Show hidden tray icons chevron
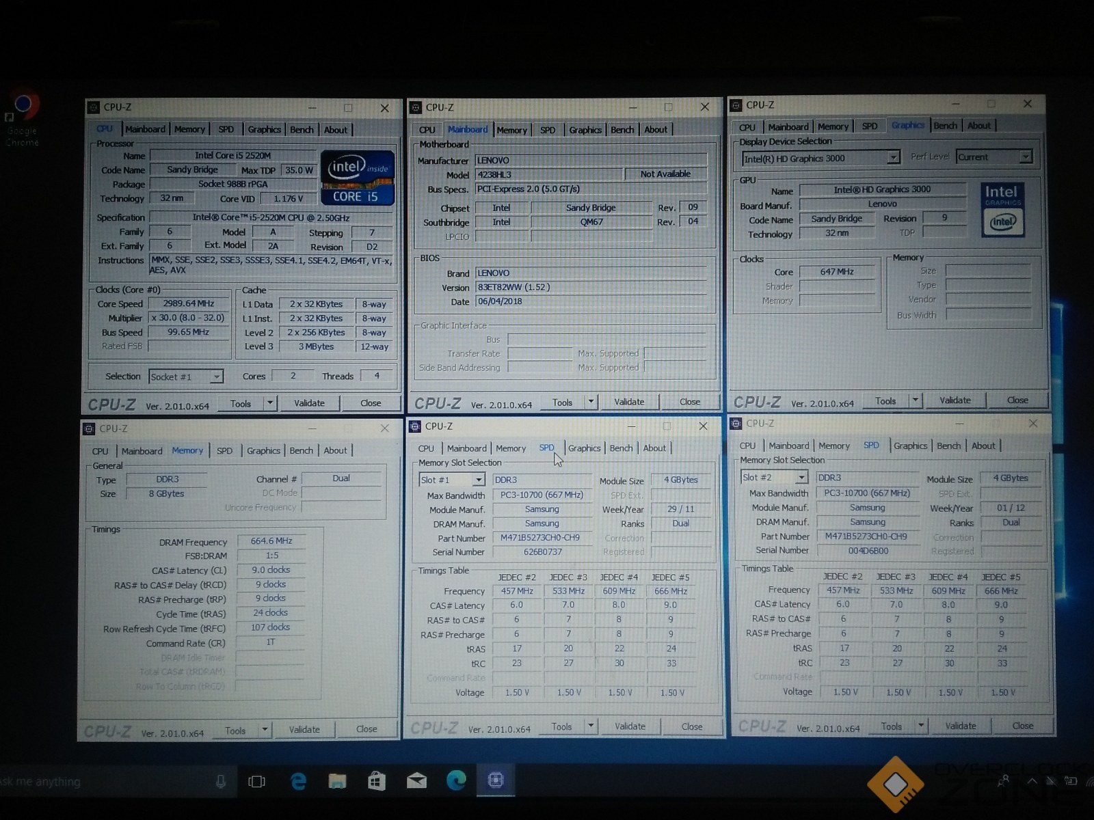Screen dimensions: 1094x820 click(x=1032, y=780)
